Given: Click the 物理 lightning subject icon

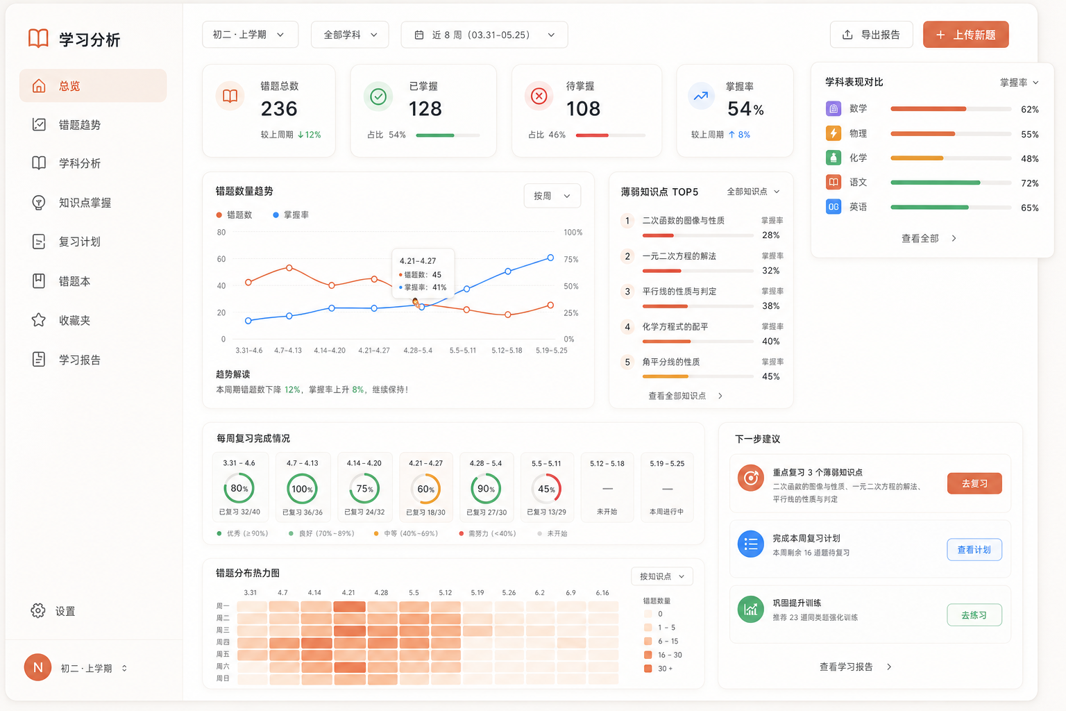Looking at the screenshot, I should [834, 133].
